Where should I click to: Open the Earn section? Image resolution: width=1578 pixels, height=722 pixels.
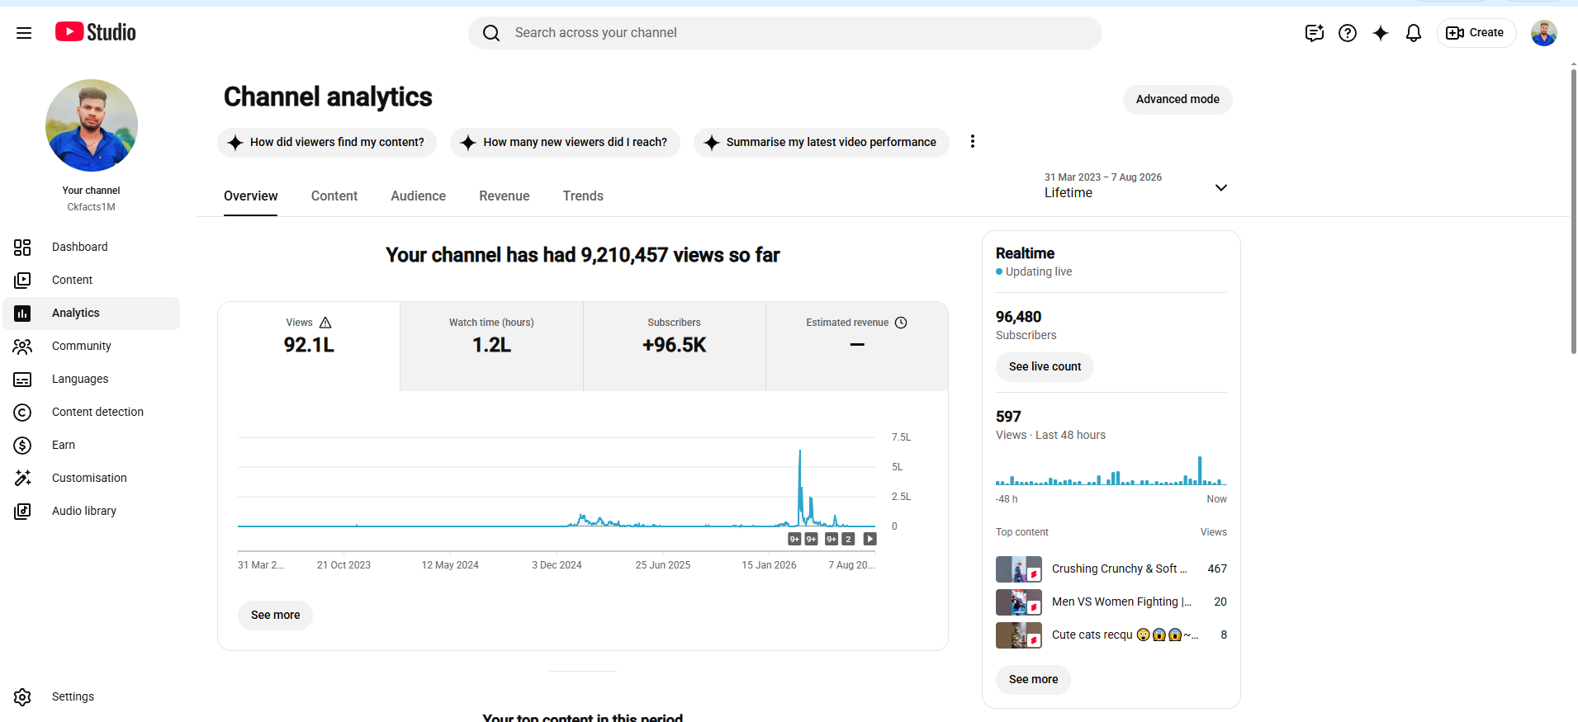click(x=92, y=445)
